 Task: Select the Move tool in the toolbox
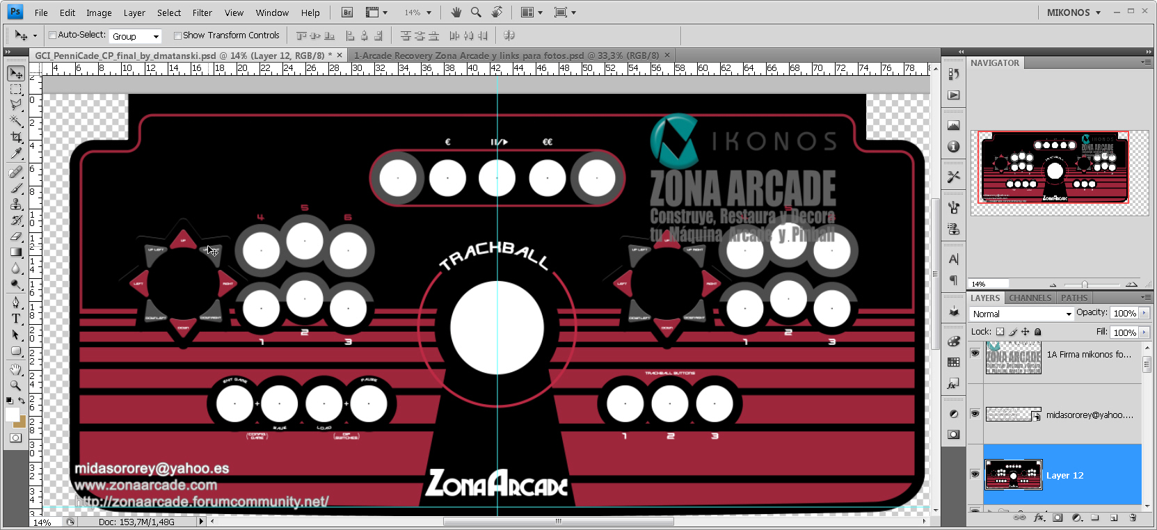coord(16,74)
